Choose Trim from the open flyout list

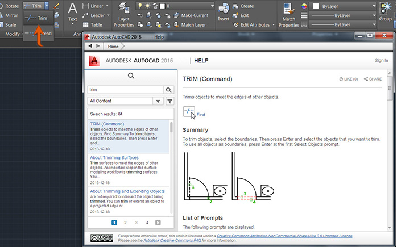[38, 18]
